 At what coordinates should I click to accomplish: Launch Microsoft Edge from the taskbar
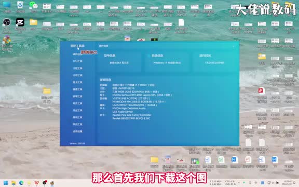21,183
